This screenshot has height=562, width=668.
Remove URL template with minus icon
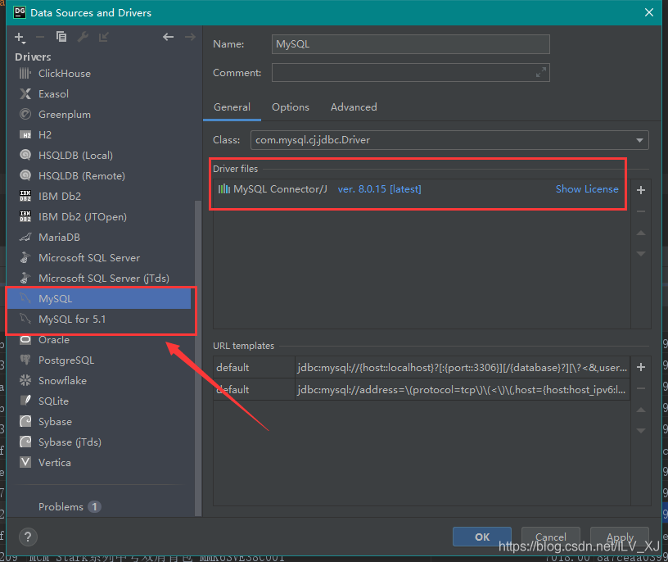point(641,388)
